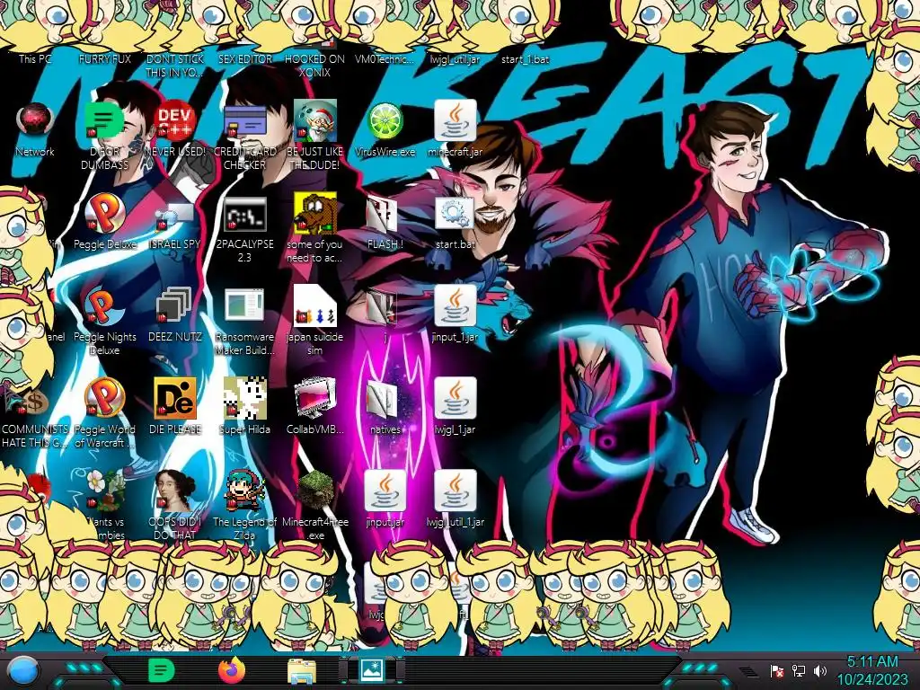Select the jinput.jar file icon
920x690 pixels.
(x=385, y=491)
